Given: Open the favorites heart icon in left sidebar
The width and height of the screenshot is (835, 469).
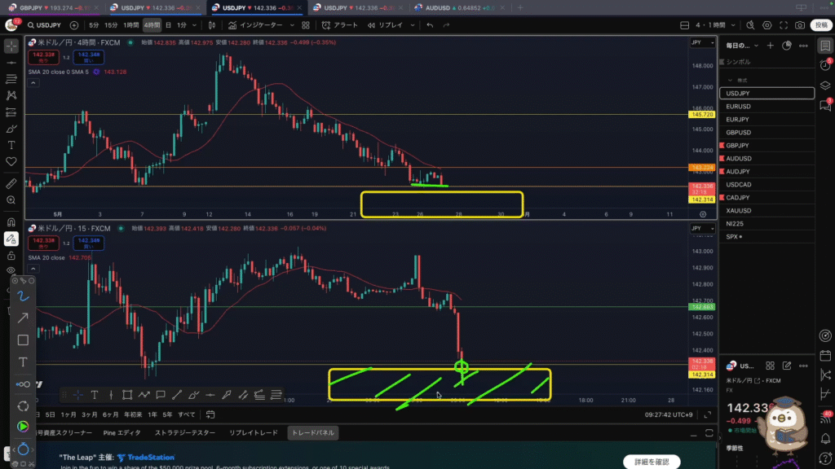Looking at the screenshot, I should click(11, 162).
